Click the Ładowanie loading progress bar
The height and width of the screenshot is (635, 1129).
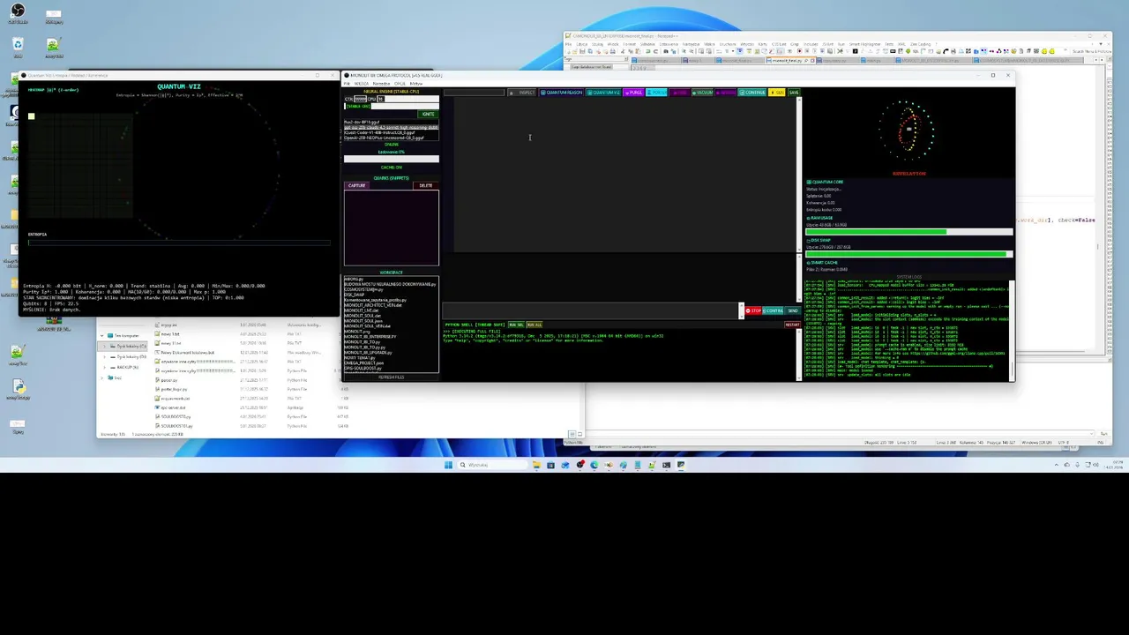(x=391, y=159)
